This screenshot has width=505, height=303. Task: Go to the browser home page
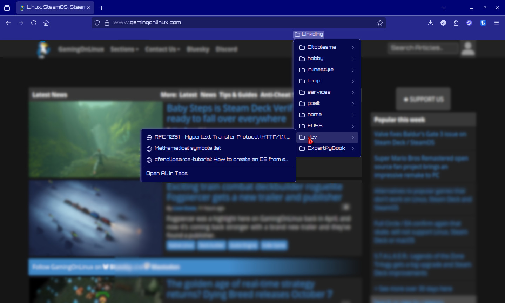click(x=46, y=23)
